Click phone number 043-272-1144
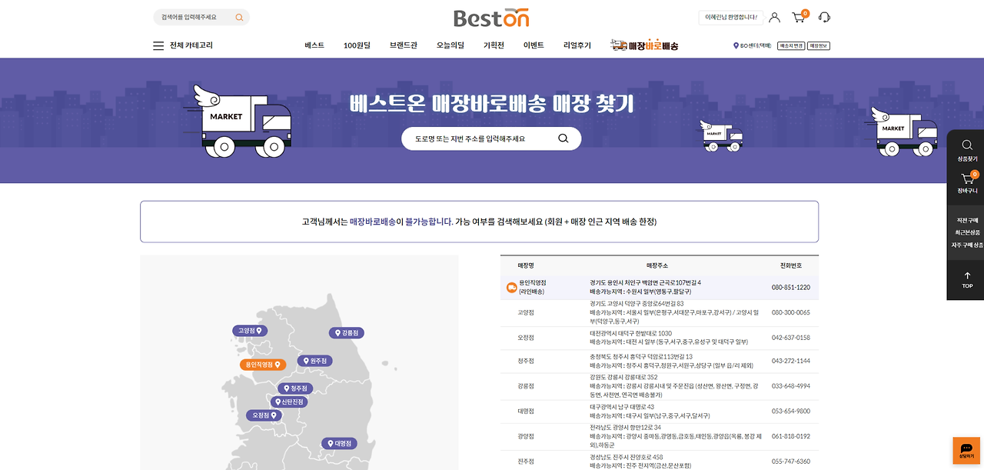This screenshot has height=470, width=984. pyautogui.click(x=791, y=361)
